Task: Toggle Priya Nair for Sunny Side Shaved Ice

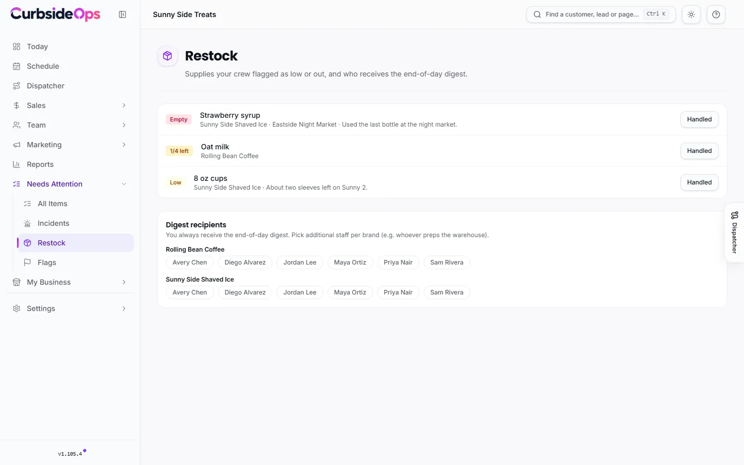Action: pos(398,292)
